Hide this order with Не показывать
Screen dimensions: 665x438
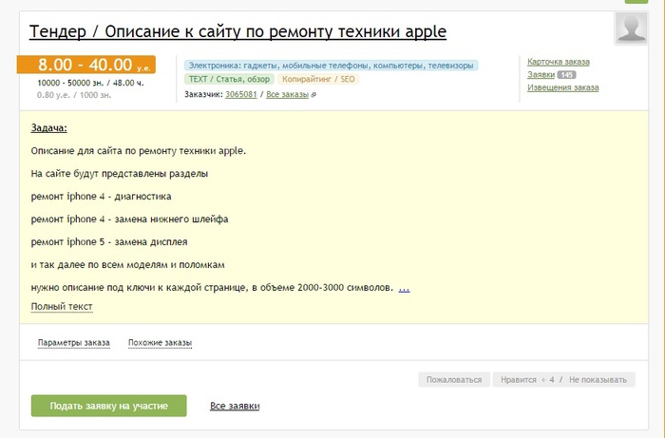click(x=598, y=380)
